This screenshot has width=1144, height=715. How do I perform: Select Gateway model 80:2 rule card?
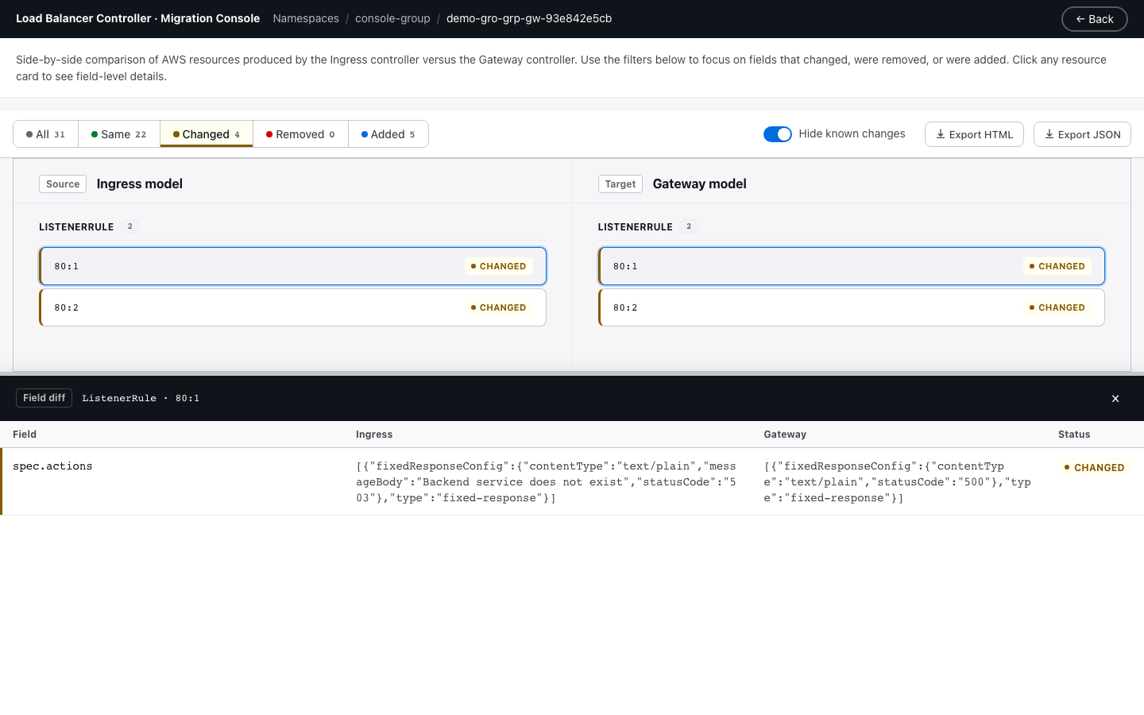tap(851, 307)
